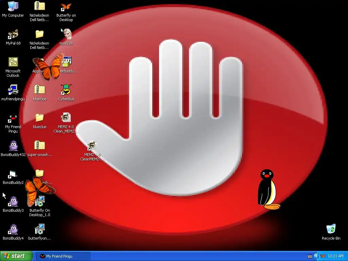This screenshot has height=261, width=348.
Task: Select the CyberBud green alien shortcut
Action: [x=66, y=90]
